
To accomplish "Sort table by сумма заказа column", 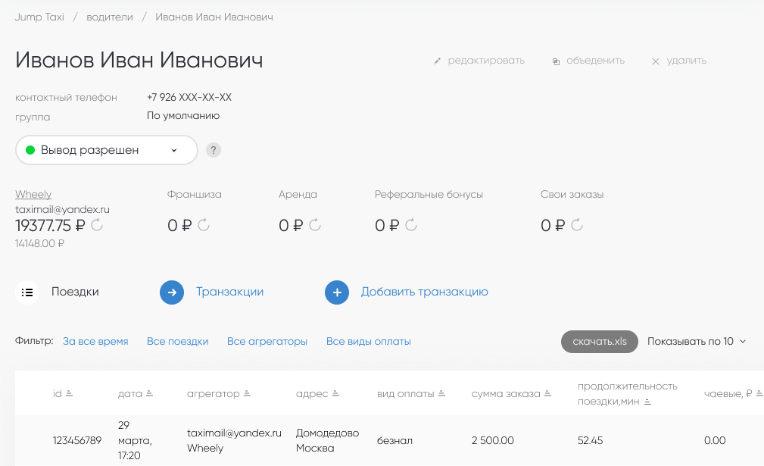I will coord(506,394).
